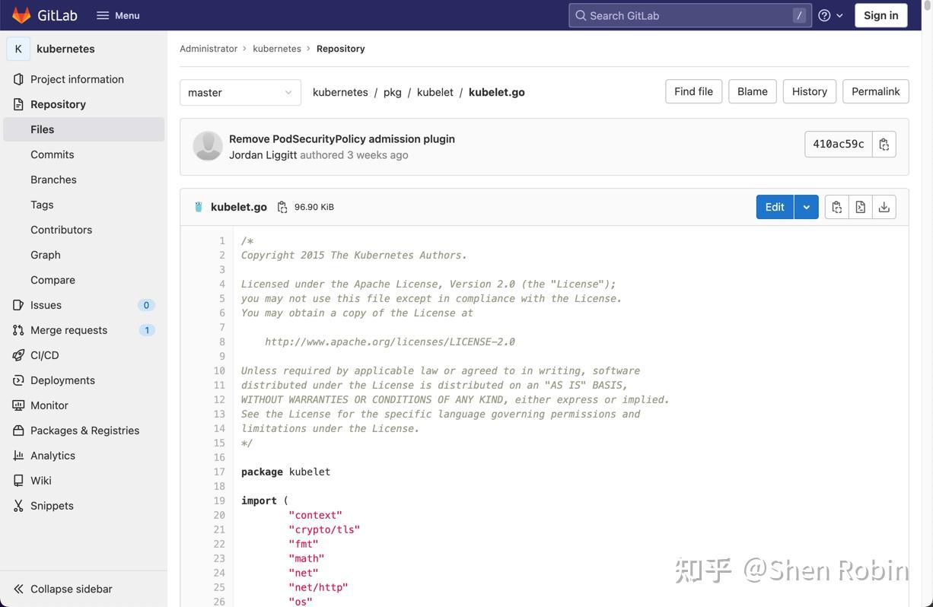Copy the commit SHA 410ac59c
The height and width of the screenshot is (607, 933).
tap(884, 143)
